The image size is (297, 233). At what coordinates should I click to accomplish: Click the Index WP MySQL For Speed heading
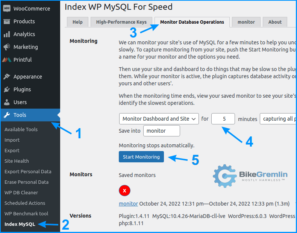(118, 7)
